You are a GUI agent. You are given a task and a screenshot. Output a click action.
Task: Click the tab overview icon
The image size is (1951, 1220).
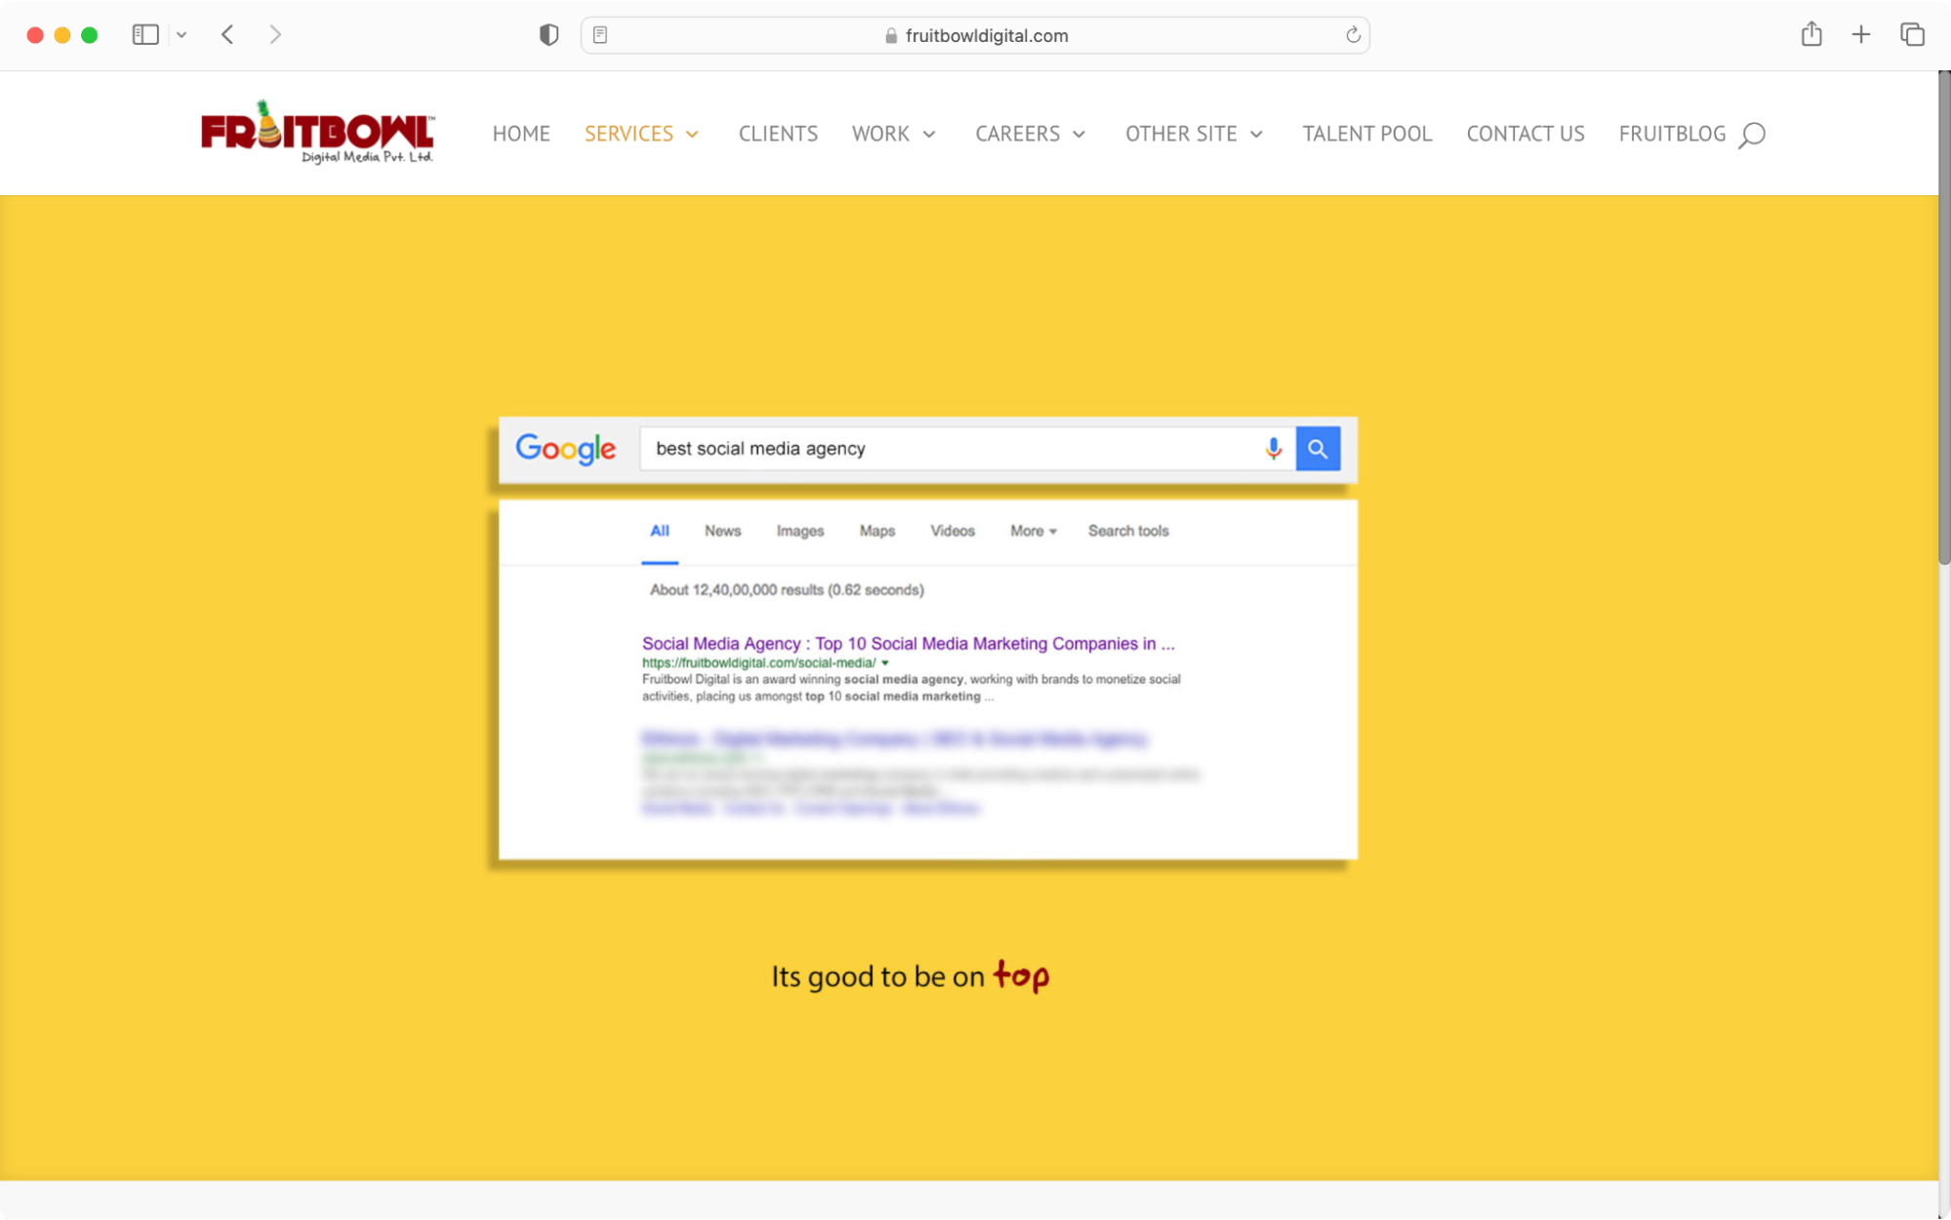[1911, 34]
